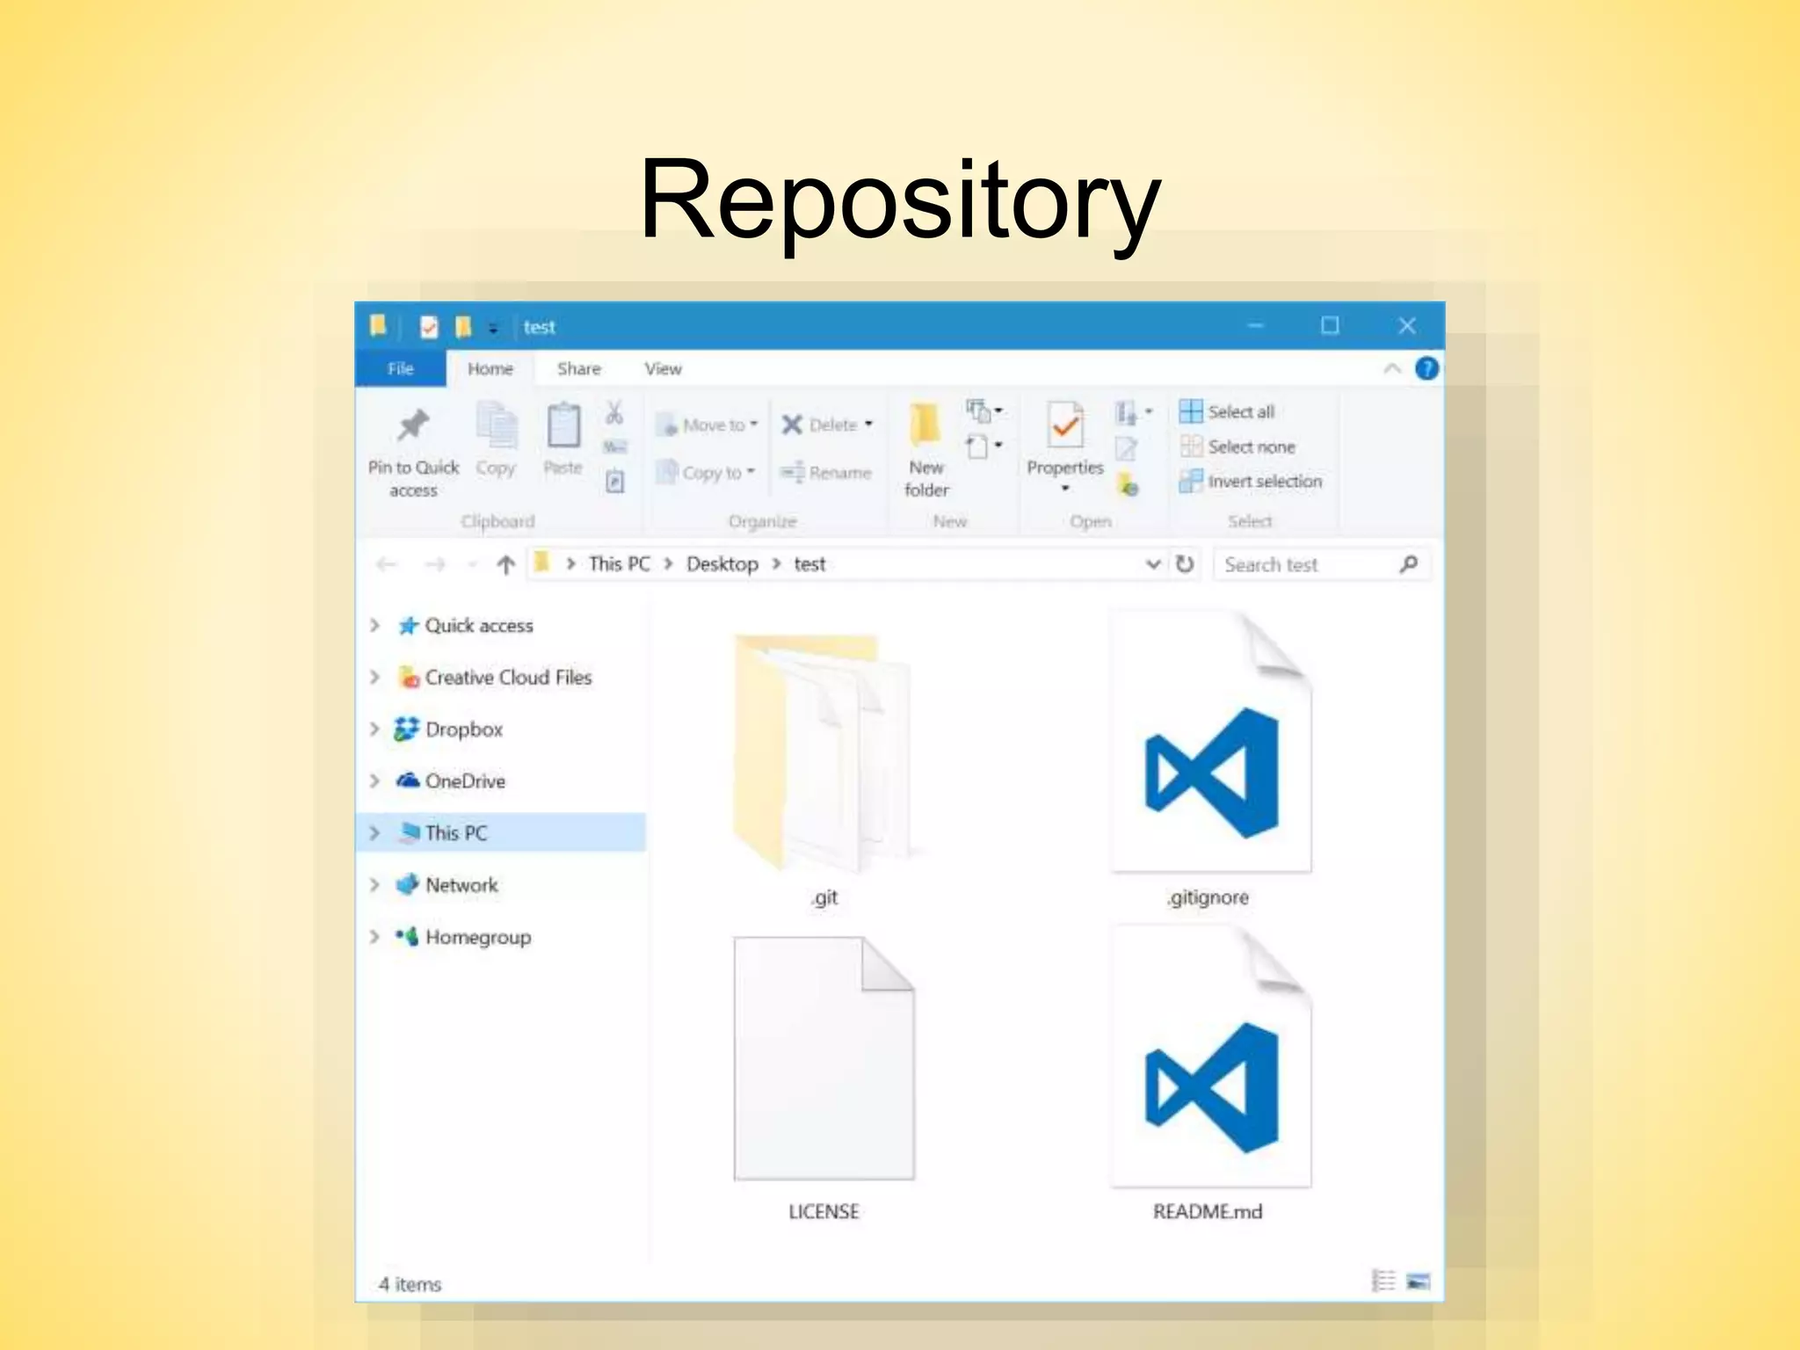1800x1350 pixels.
Task: Select Dropbox in navigation pane
Action: 464,729
